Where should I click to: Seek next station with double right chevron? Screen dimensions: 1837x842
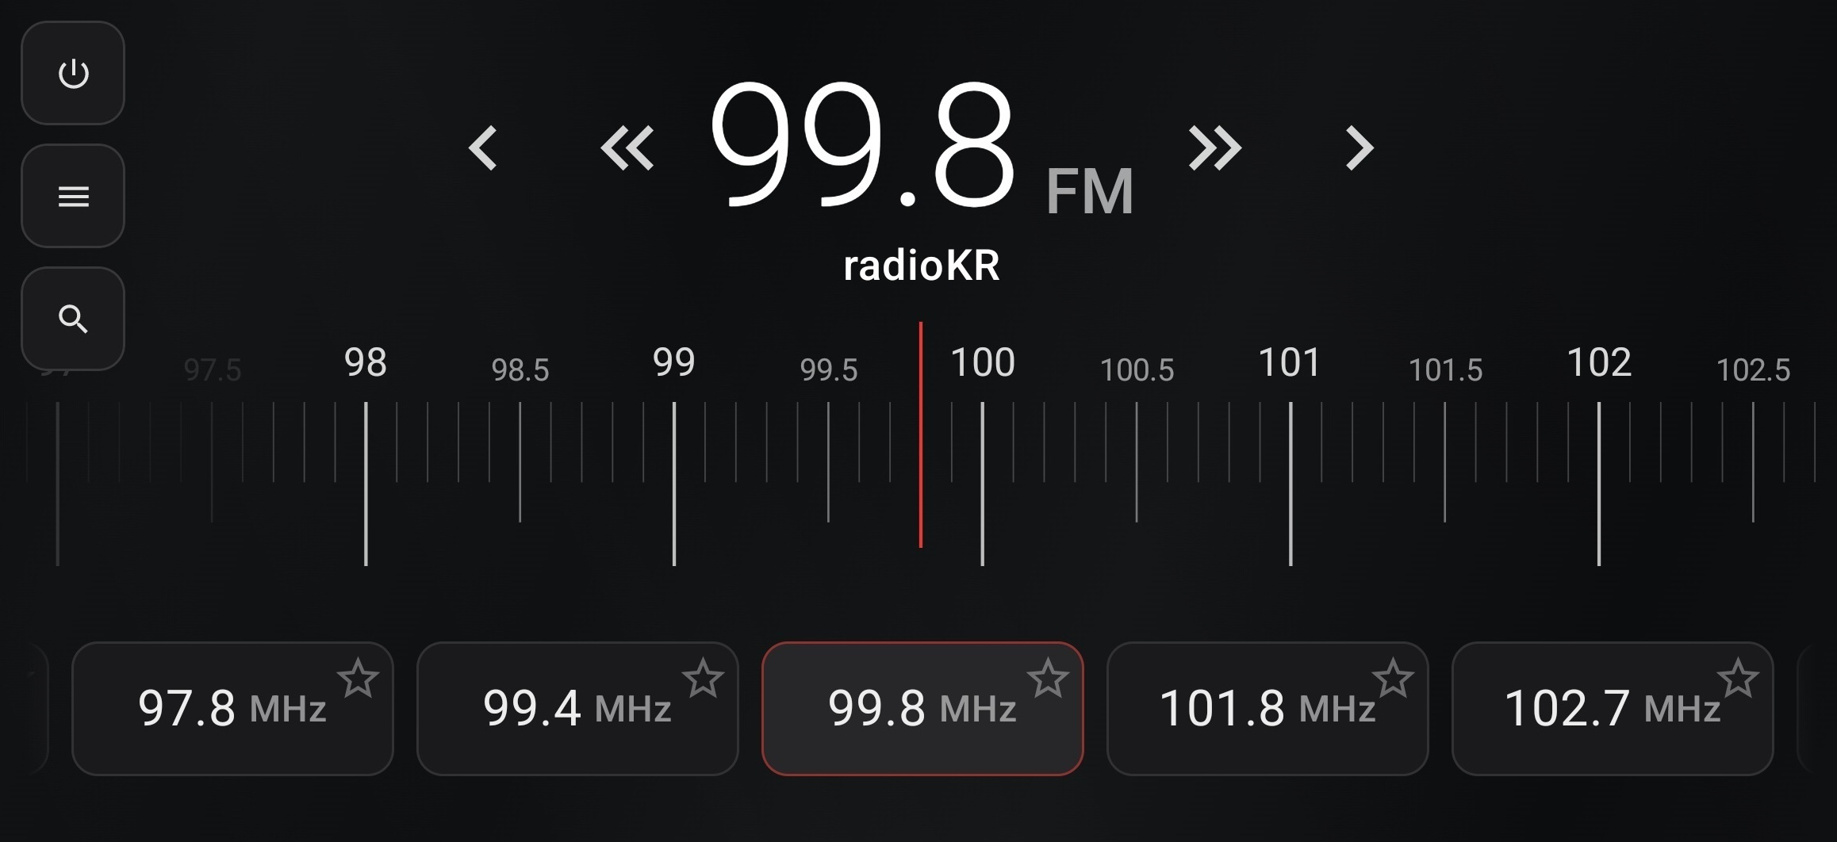point(1215,148)
